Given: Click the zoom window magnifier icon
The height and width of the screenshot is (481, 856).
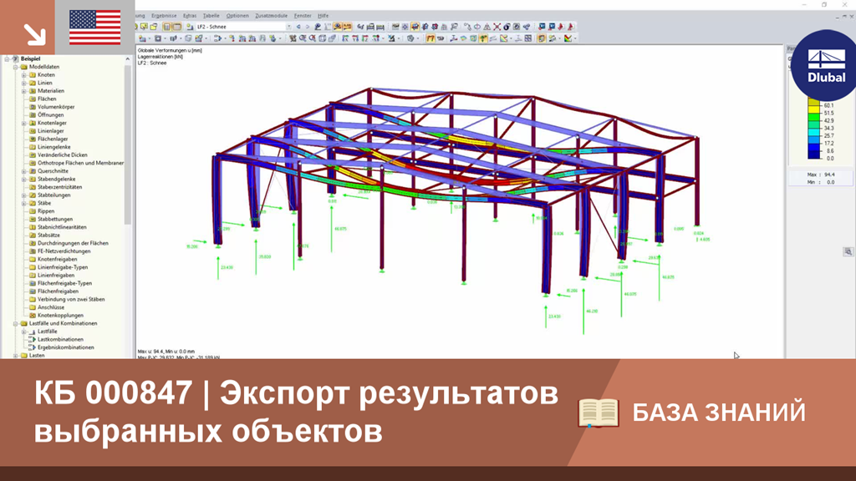Looking at the screenshot, I should pos(303,38).
